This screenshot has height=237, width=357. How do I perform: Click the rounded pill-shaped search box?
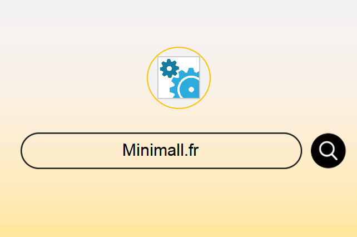(x=161, y=151)
